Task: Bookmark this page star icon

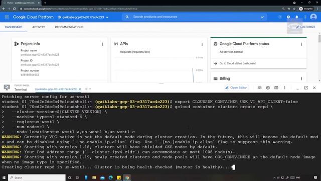Action: [x=294, y=9]
